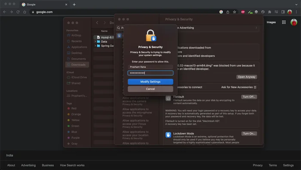Go back in the Finder window

[x=97, y=23]
